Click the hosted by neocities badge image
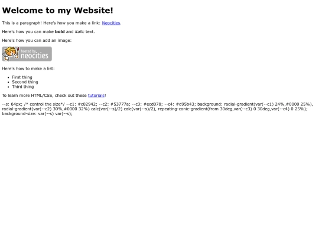319x239 pixels. (27, 54)
